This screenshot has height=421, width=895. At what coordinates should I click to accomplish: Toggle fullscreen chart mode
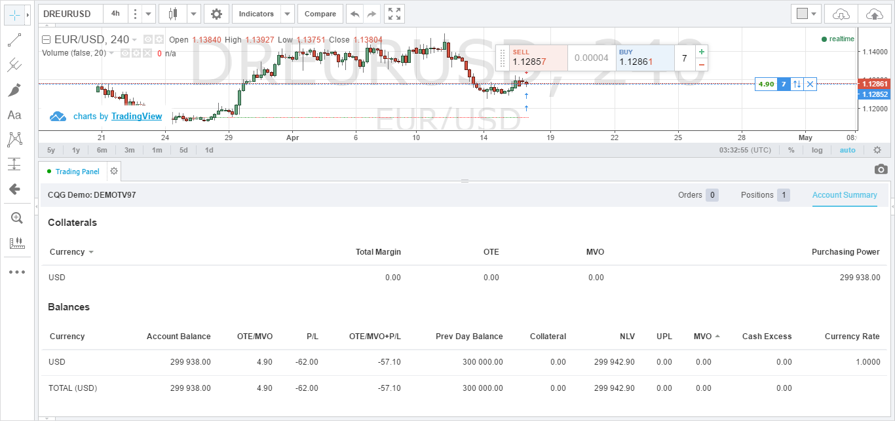394,13
